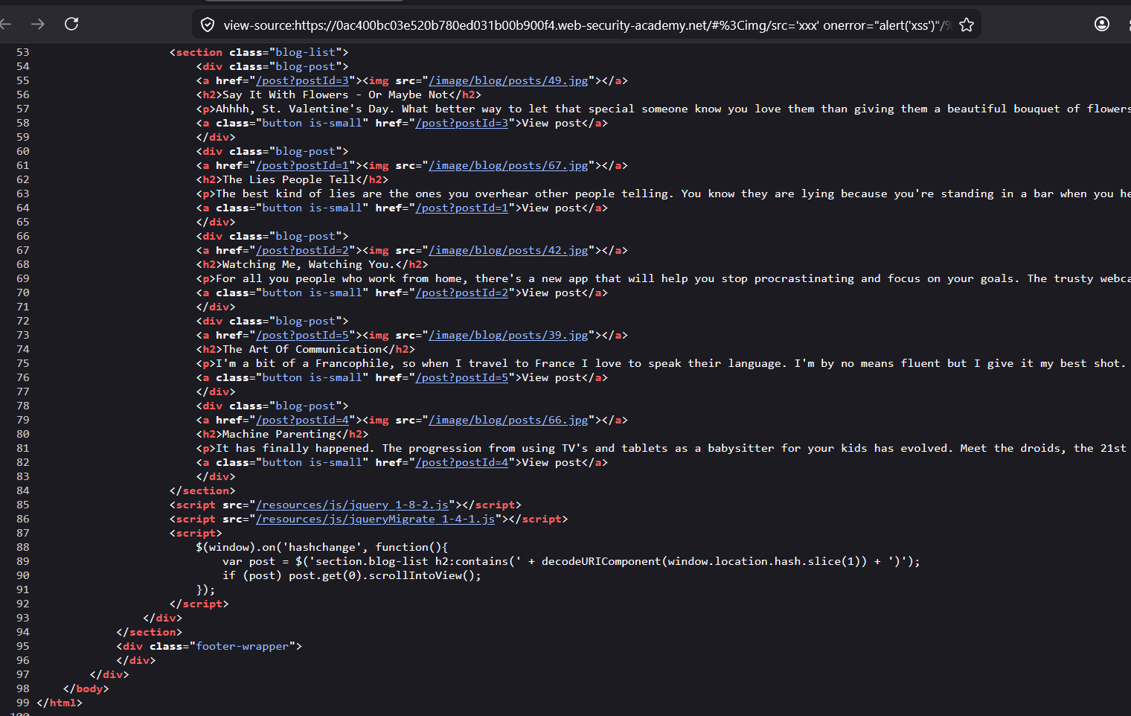Click the "blog-list" class value on line 53

tap(305, 52)
